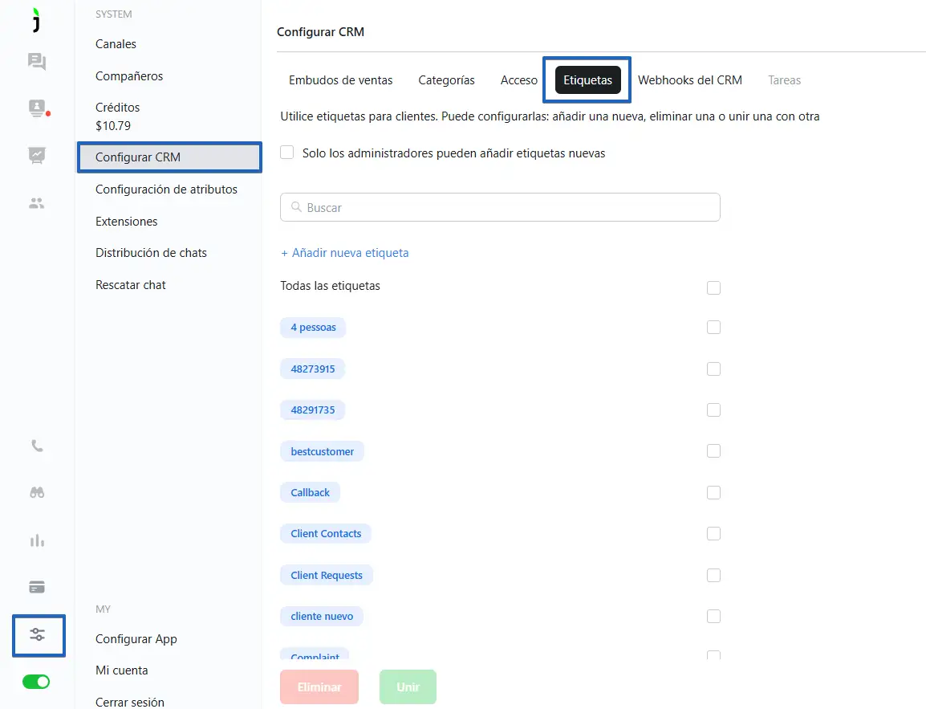The height and width of the screenshot is (709, 926).
Task: Open the contacts card icon with red dot
Action: point(37,108)
